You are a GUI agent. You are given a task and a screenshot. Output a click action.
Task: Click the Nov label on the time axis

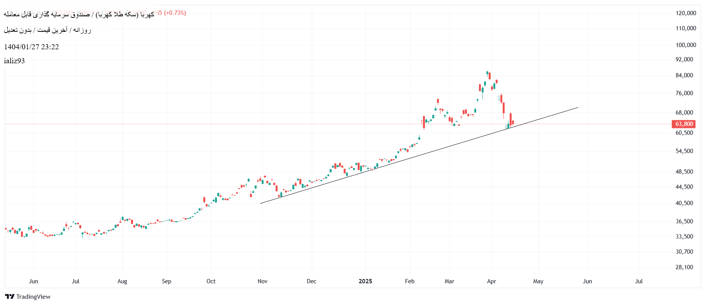point(262,281)
